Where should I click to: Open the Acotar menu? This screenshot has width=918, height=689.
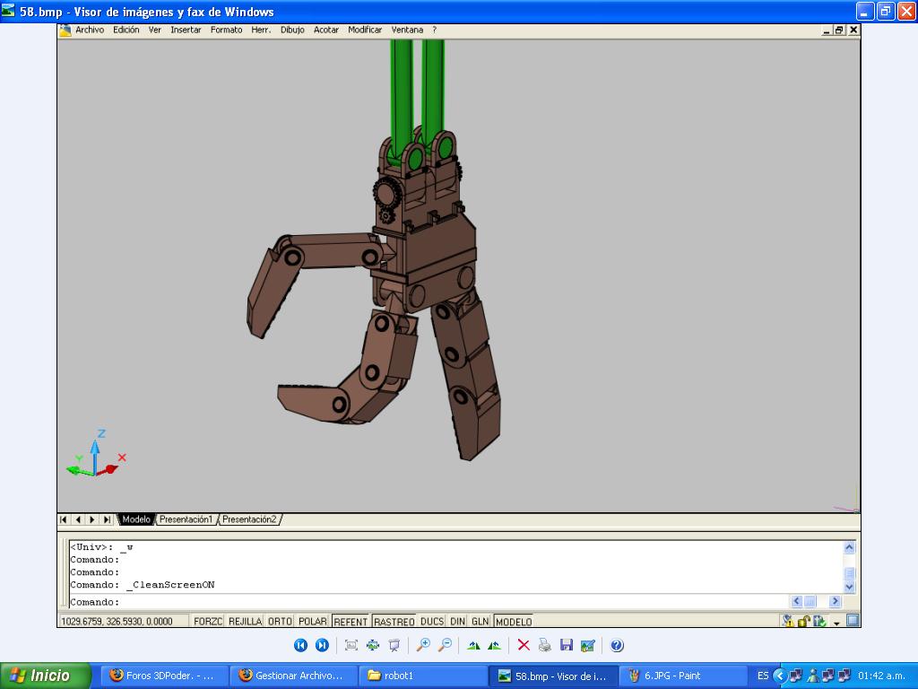coord(326,30)
